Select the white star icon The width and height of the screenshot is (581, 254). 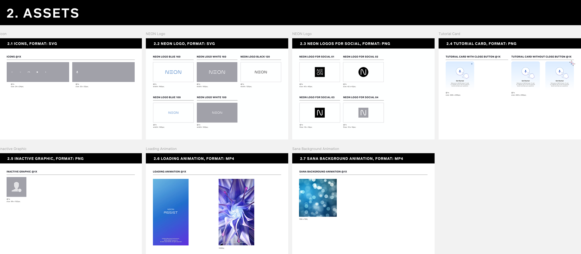tap(37, 72)
